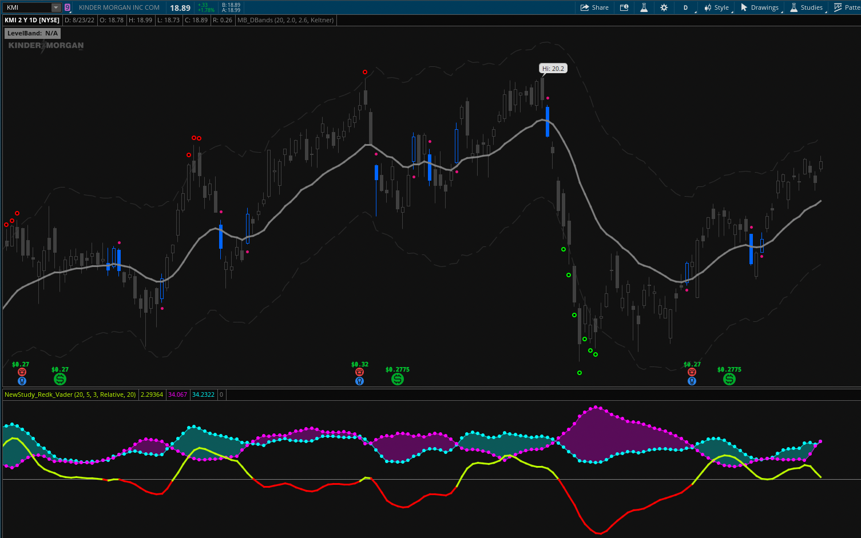
Task: Click the last price 18.89 in header
Action: tap(180, 8)
